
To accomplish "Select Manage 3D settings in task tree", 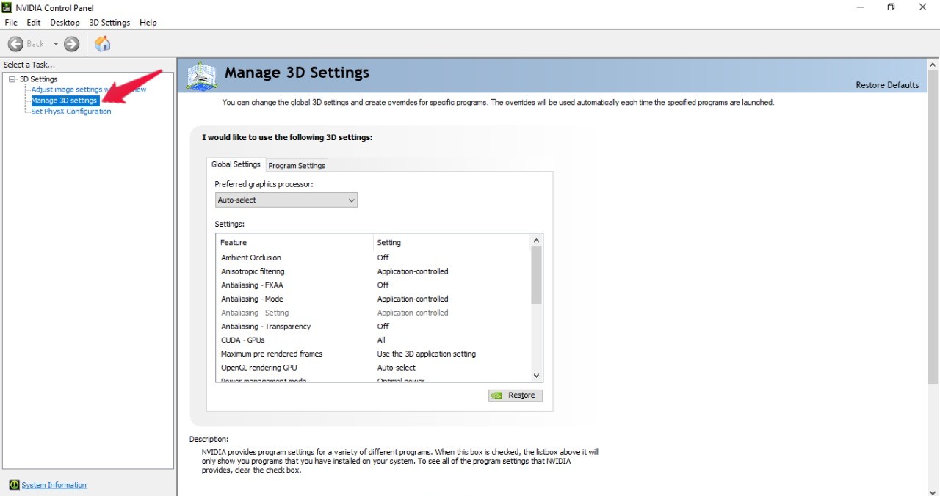I will 64,101.
